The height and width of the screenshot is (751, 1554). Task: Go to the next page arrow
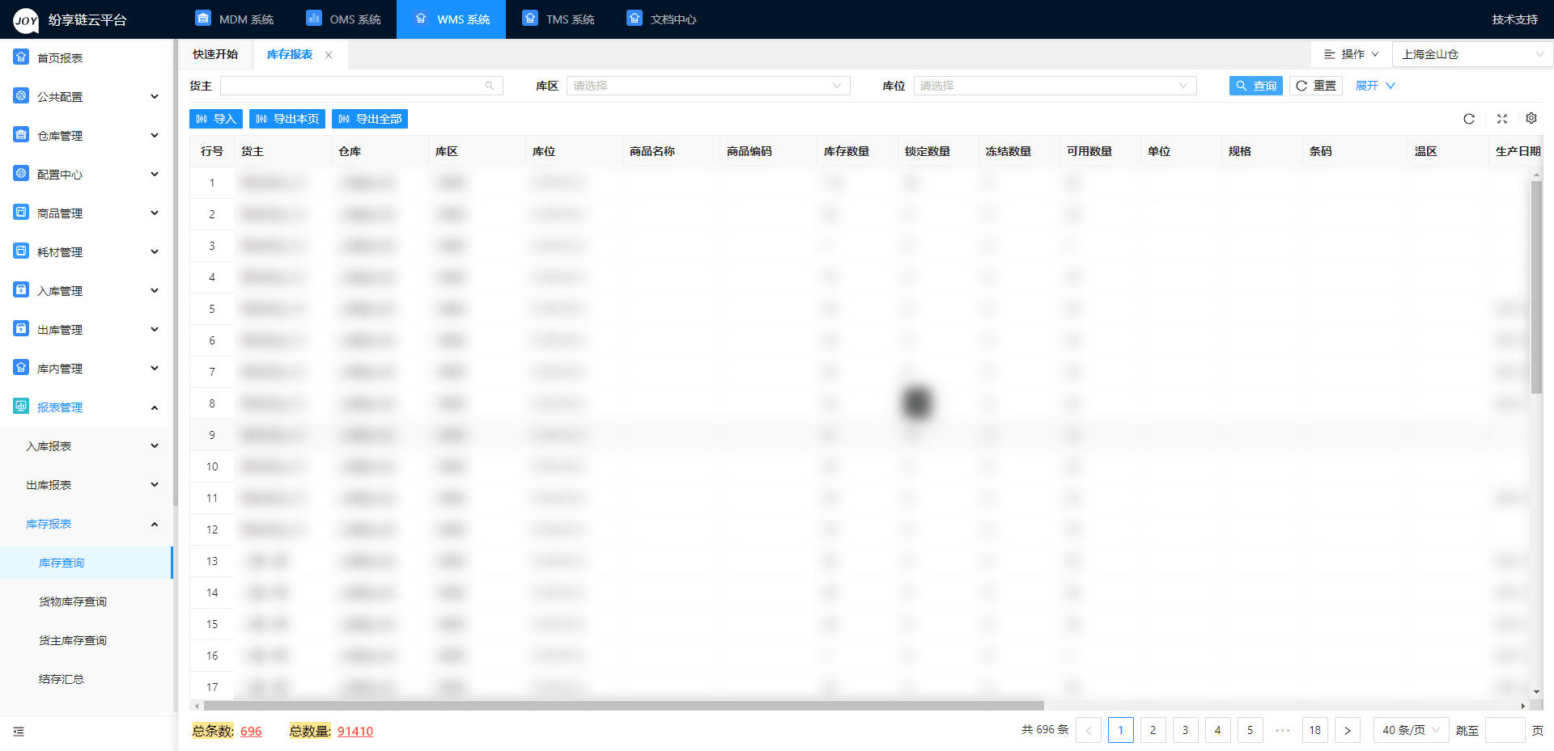[x=1348, y=730]
